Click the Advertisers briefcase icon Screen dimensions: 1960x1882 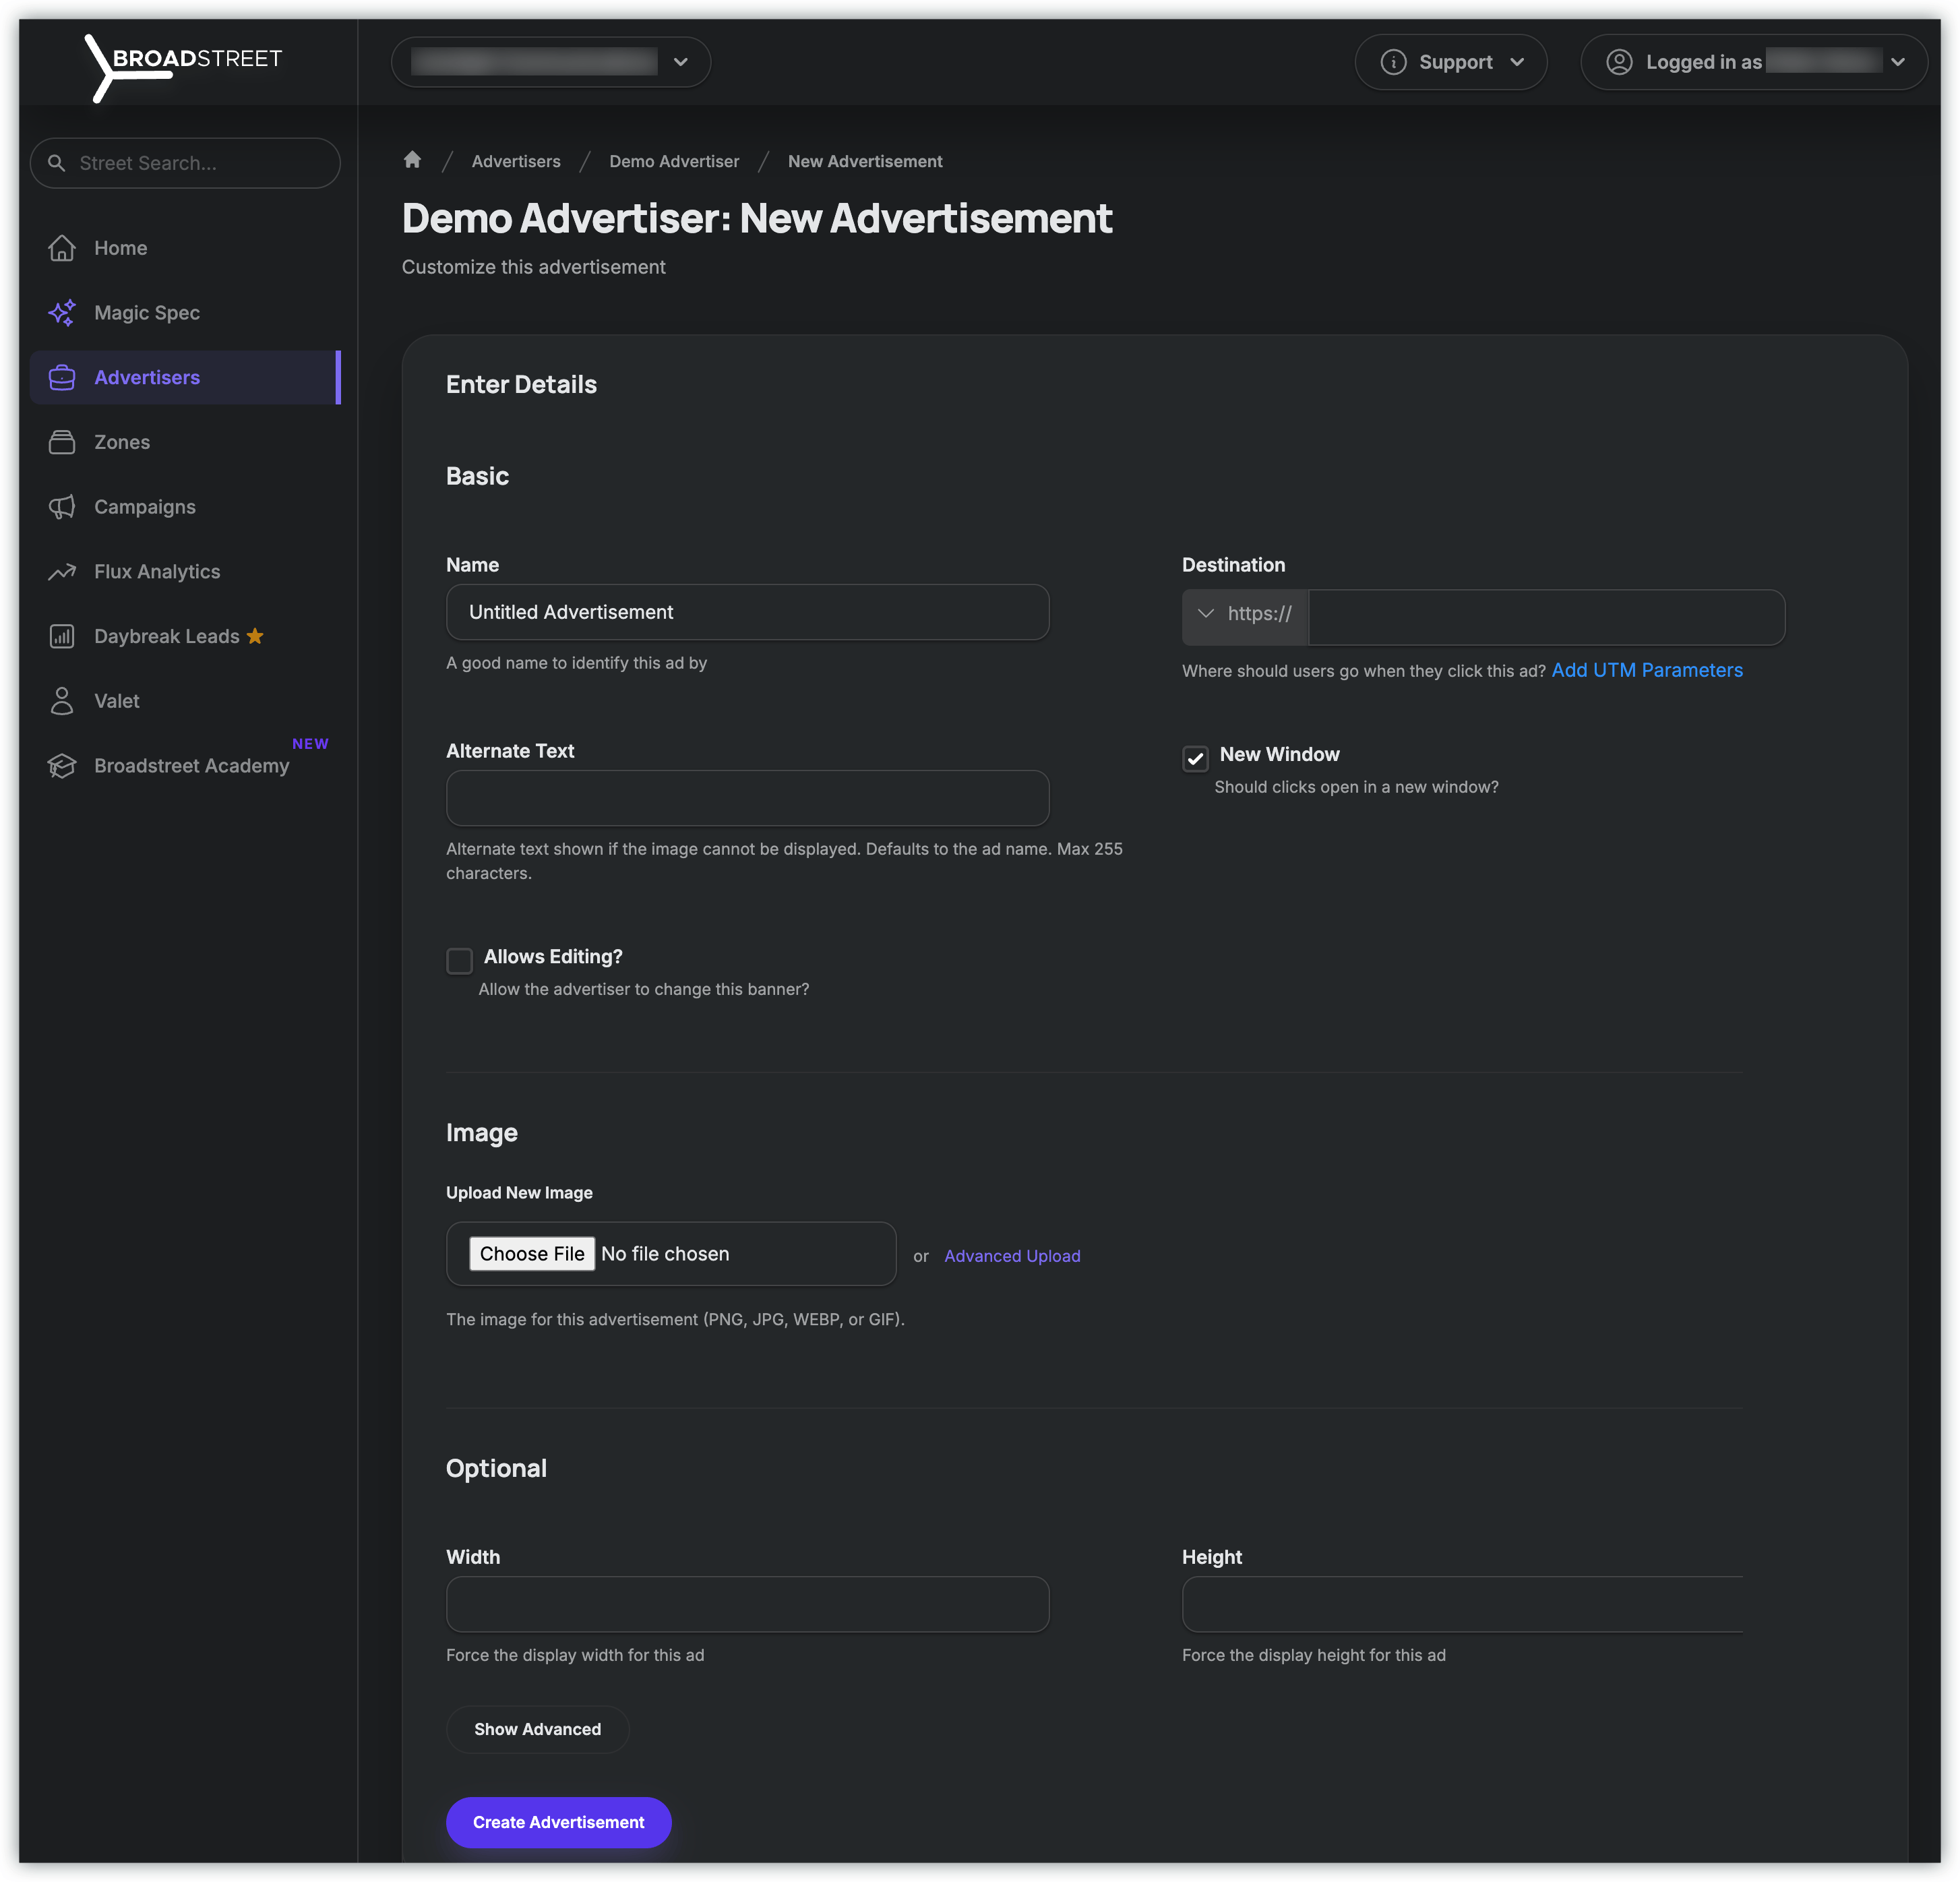coord(62,378)
